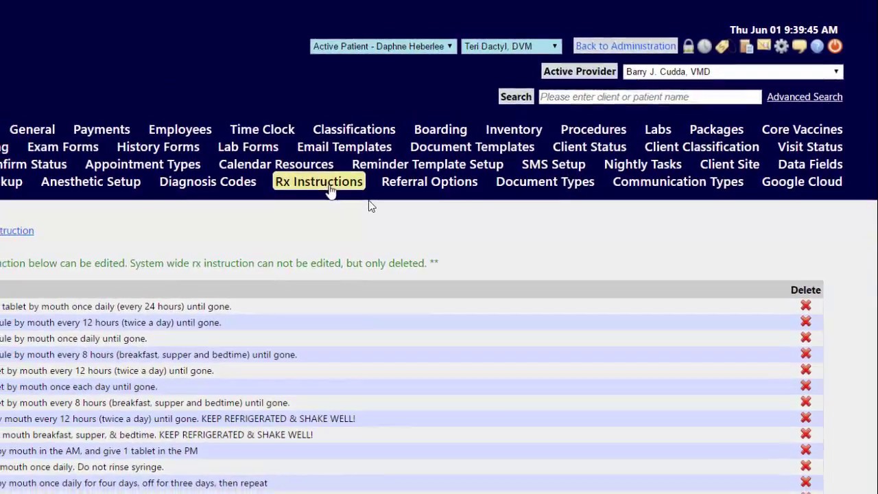Open the Inventory tab
Viewport: 878px width, 494px height.
[x=514, y=130]
